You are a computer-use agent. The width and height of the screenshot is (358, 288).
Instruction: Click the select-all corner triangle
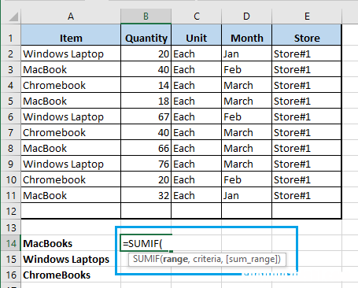click(x=13, y=17)
